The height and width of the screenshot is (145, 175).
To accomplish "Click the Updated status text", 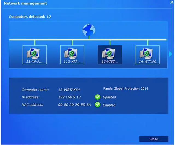I will [109, 97].
